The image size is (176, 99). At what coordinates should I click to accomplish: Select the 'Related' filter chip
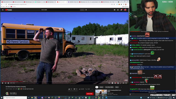(x=101, y=87)
